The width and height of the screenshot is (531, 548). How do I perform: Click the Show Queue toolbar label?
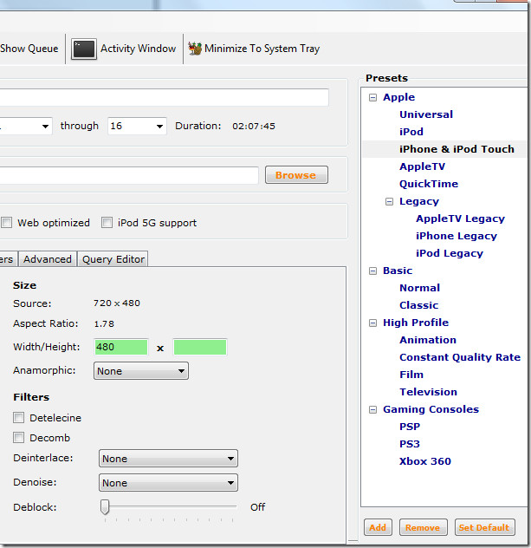pyautogui.click(x=29, y=49)
